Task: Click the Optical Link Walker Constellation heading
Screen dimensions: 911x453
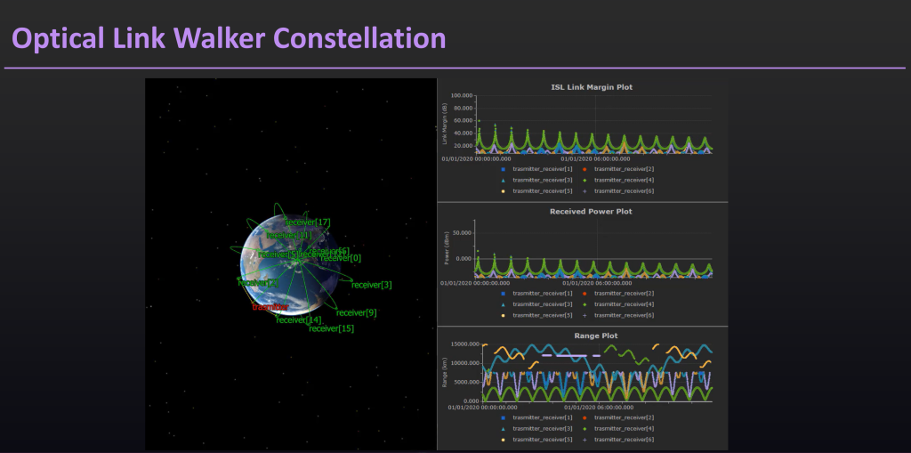Action: click(x=229, y=38)
